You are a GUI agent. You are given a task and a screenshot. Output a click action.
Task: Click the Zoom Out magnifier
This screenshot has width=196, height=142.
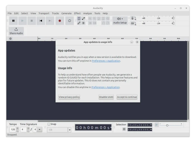coord(95,19)
